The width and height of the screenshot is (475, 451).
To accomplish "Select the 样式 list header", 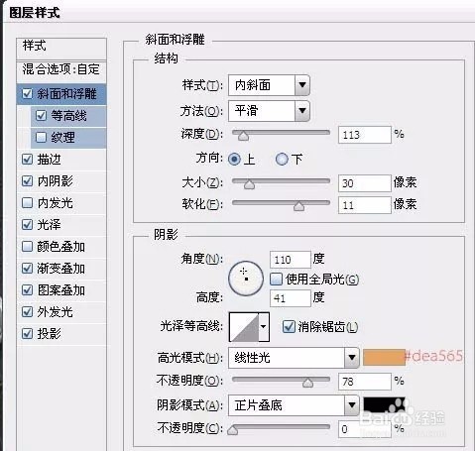I will (x=61, y=49).
